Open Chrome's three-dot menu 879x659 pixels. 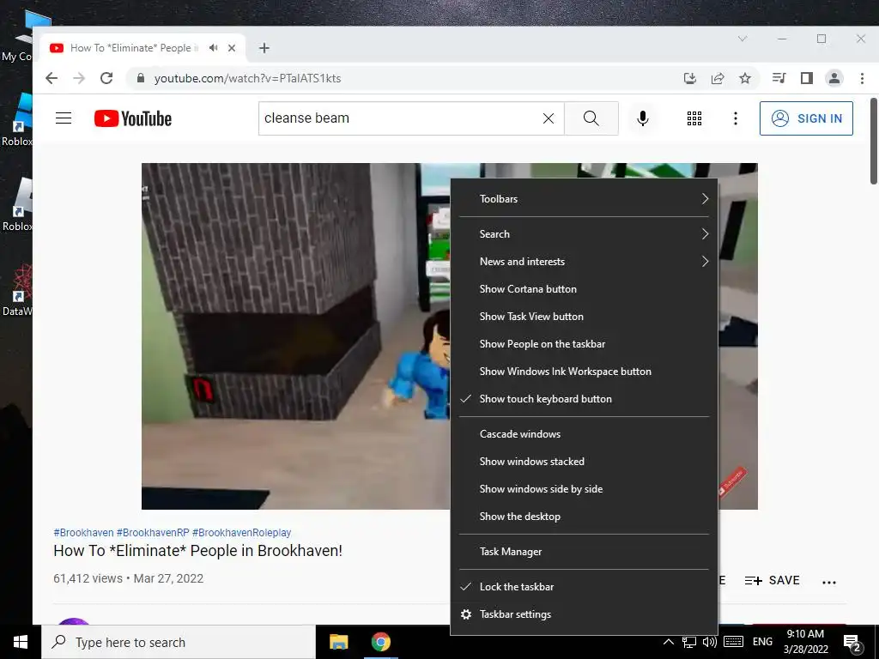point(862,78)
